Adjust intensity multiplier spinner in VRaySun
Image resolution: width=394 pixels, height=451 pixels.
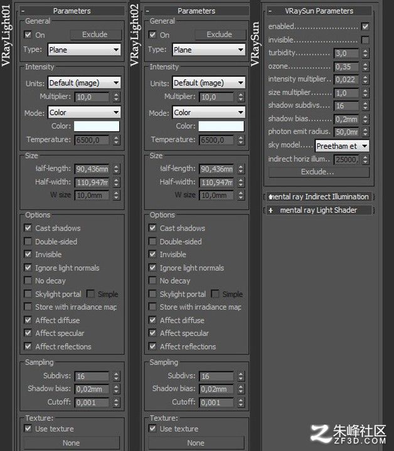pos(365,80)
